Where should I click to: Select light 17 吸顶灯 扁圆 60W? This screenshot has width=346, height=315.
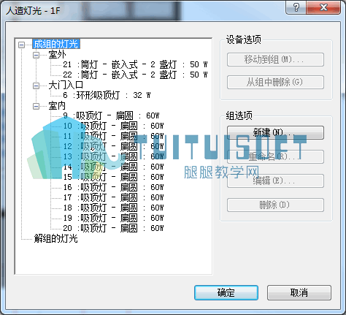pos(113,197)
